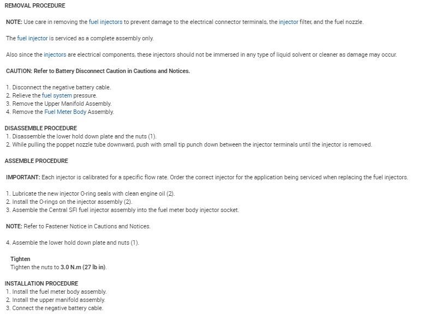Click the "injector" link before the word filter
The width and height of the screenshot is (429, 321).
point(288,22)
